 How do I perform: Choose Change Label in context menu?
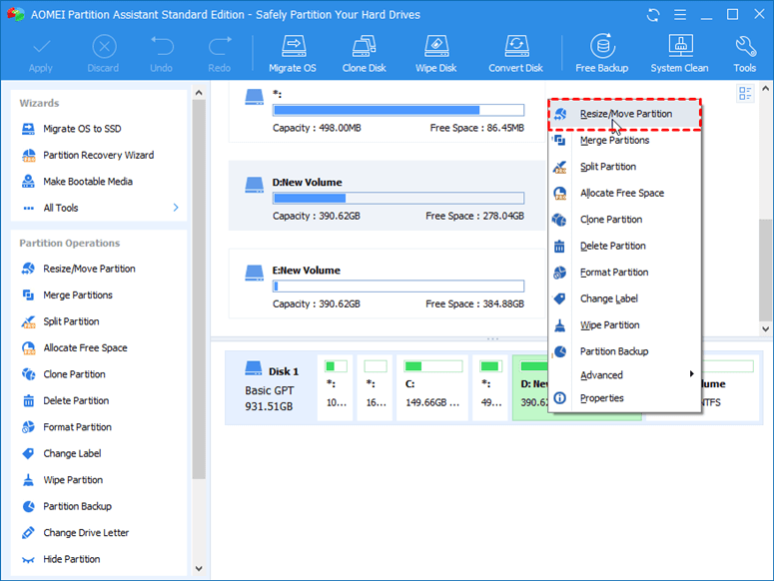(x=624, y=298)
